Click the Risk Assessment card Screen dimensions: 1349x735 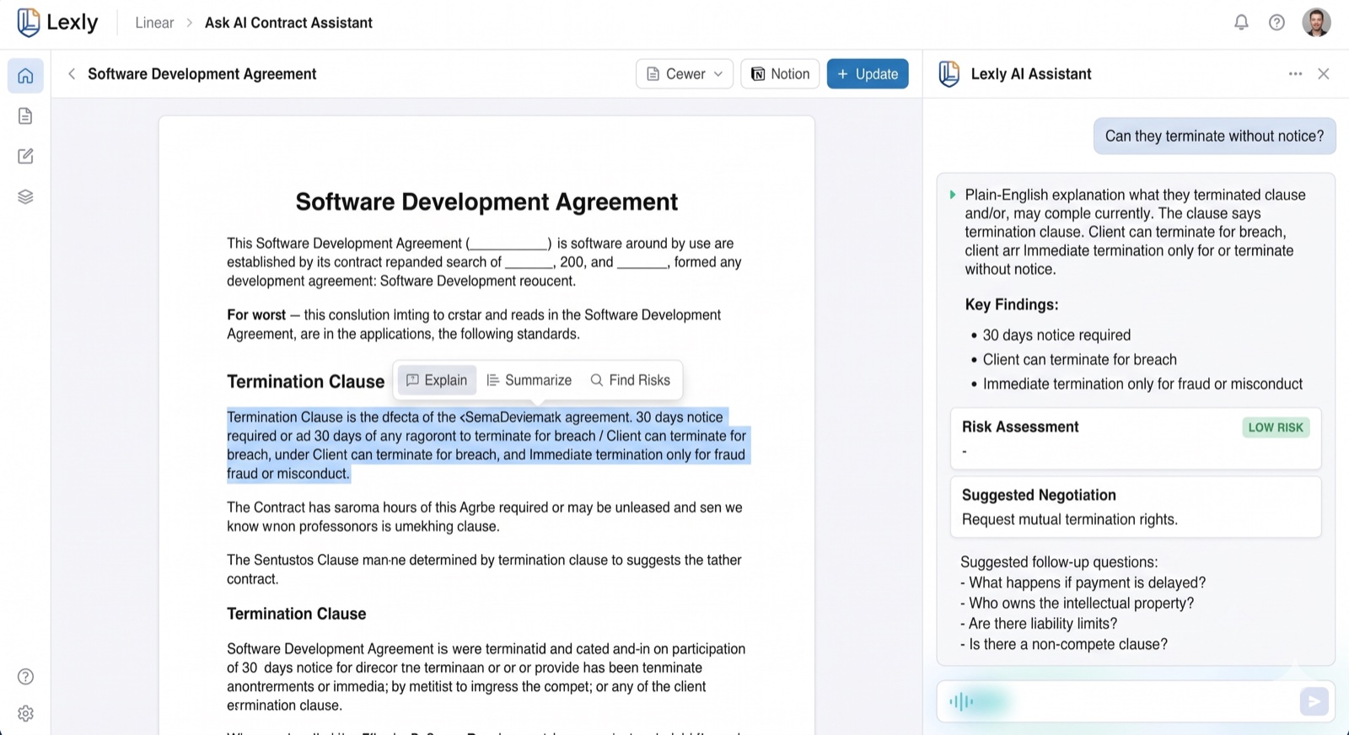point(1136,438)
